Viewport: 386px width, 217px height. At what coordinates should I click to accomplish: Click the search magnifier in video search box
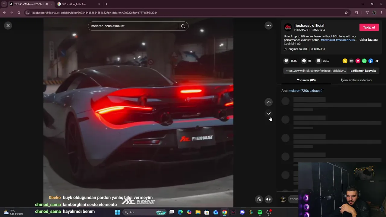click(x=183, y=26)
